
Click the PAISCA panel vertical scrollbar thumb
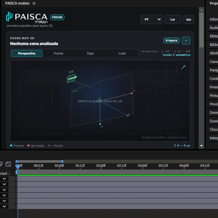[x=201, y=30]
